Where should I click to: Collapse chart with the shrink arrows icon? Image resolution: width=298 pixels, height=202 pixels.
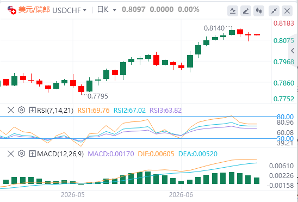(x=274, y=11)
